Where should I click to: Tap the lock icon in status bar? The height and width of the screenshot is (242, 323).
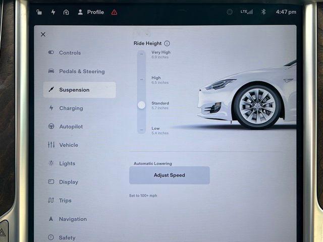pyautogui.click(x=40, y=12)
